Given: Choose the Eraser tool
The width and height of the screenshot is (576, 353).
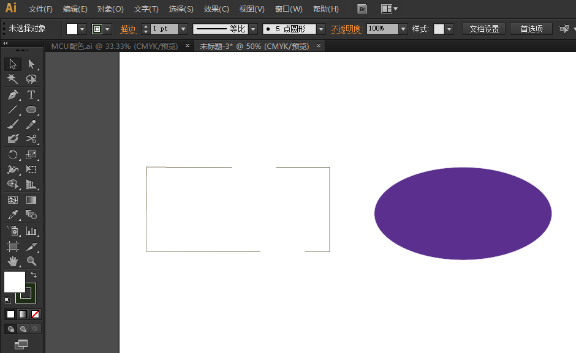Looking at the screenshot, I should pos(13,139).
